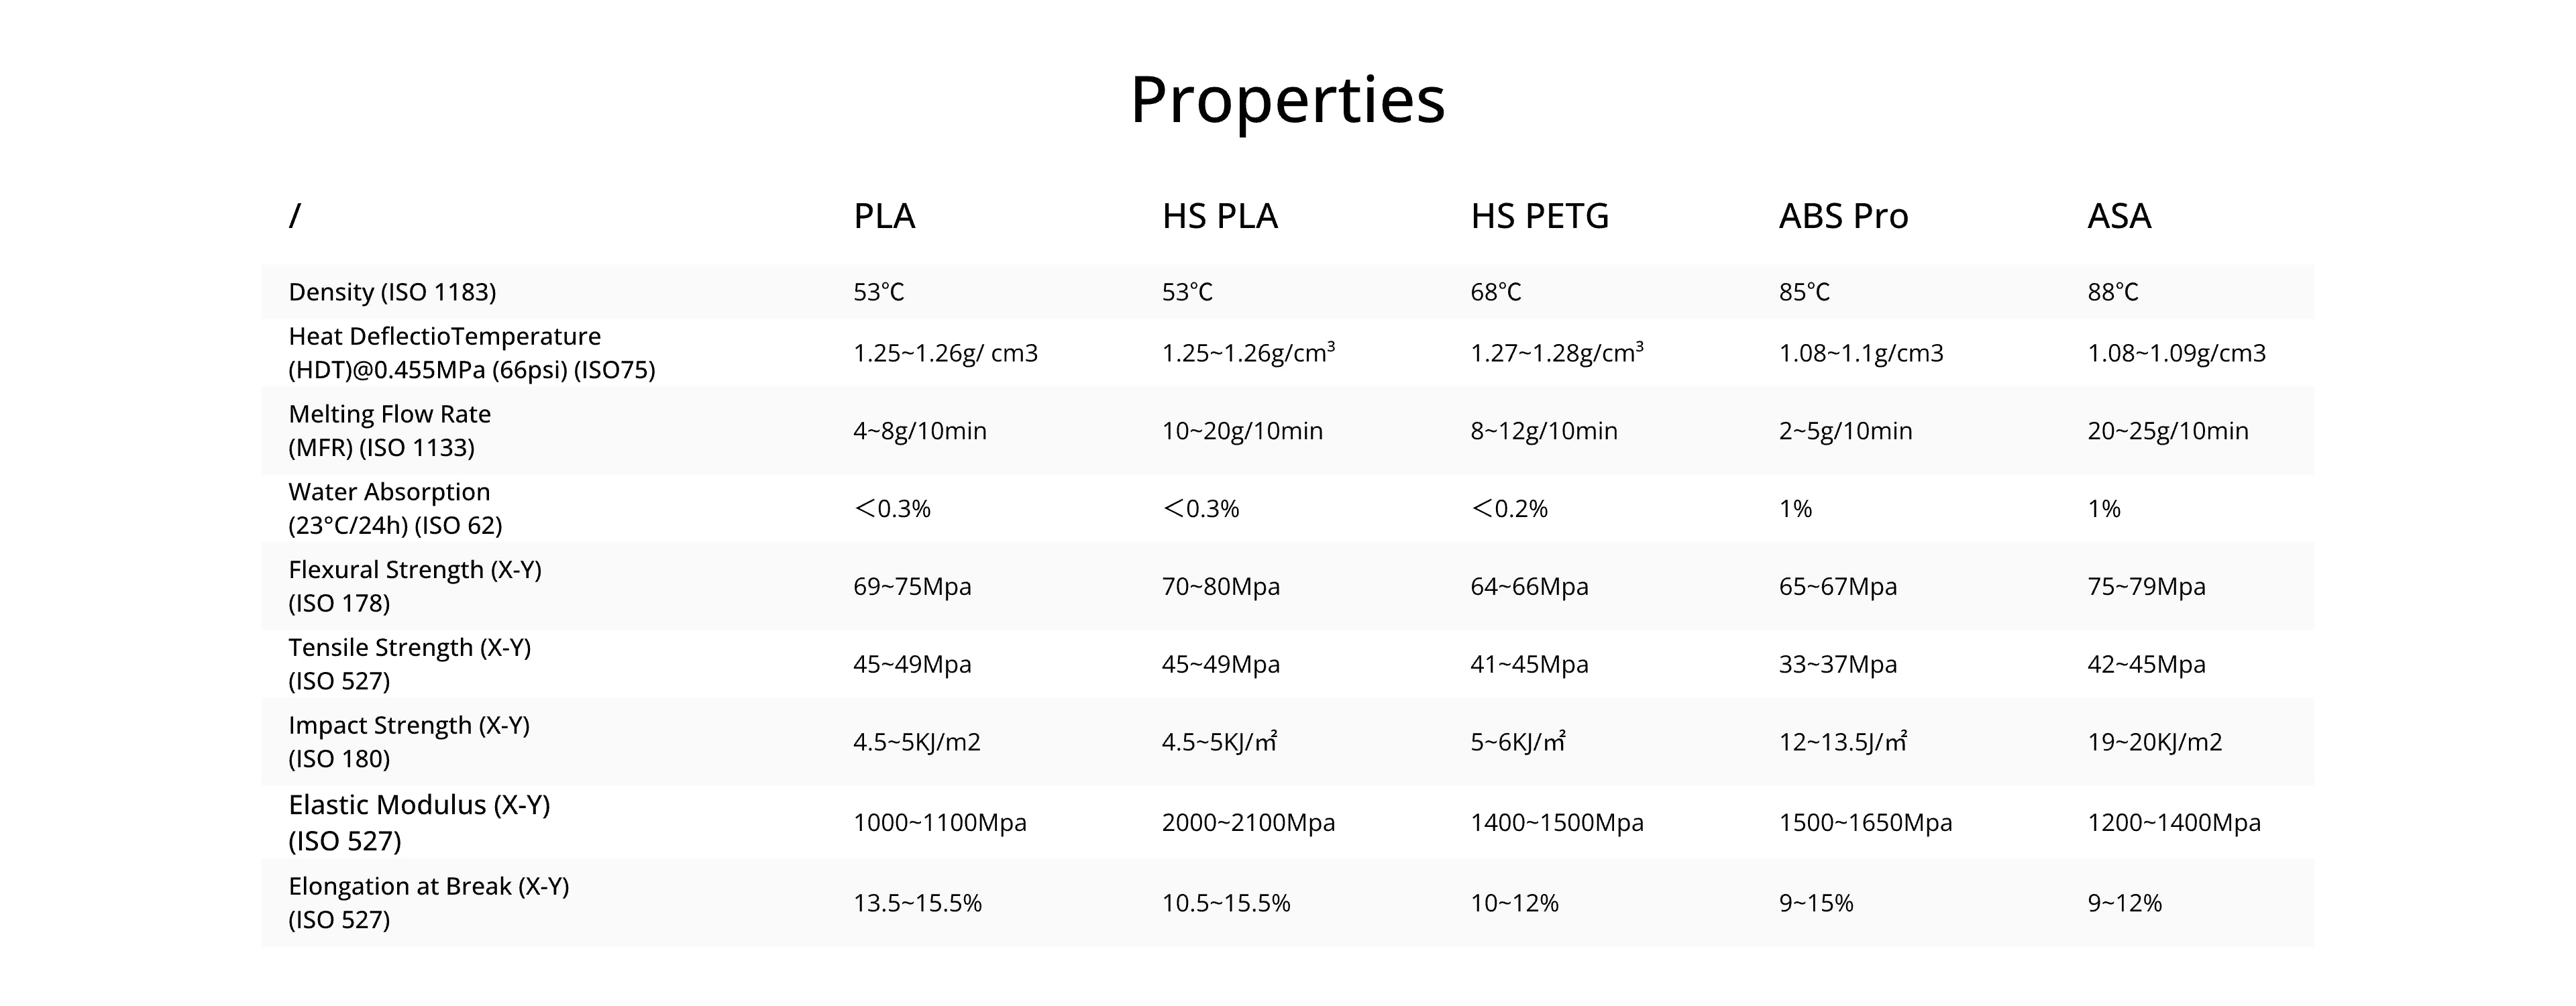Viewport: 2576px width, 1006px height.
Task: Click the Properties heading
Action: coord(1287,99)
